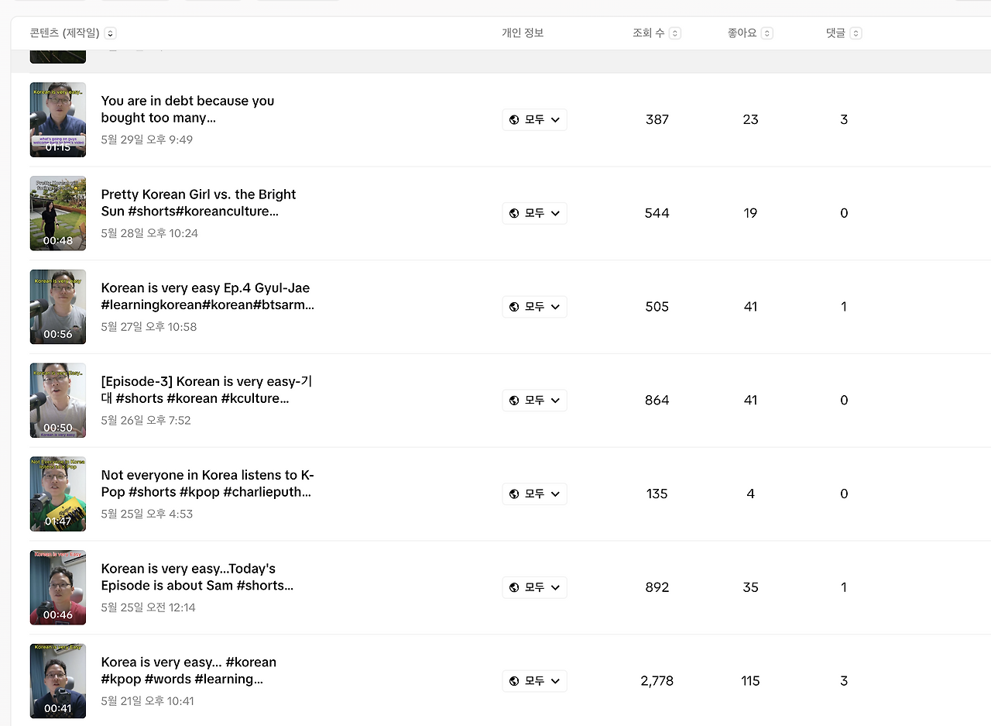Image resolution: width=991 pixels, height=726 pixels.
Task: Expand privacy dropdown for "Korea is very easy… #korean" video
Action: click(x=555, y=681)
